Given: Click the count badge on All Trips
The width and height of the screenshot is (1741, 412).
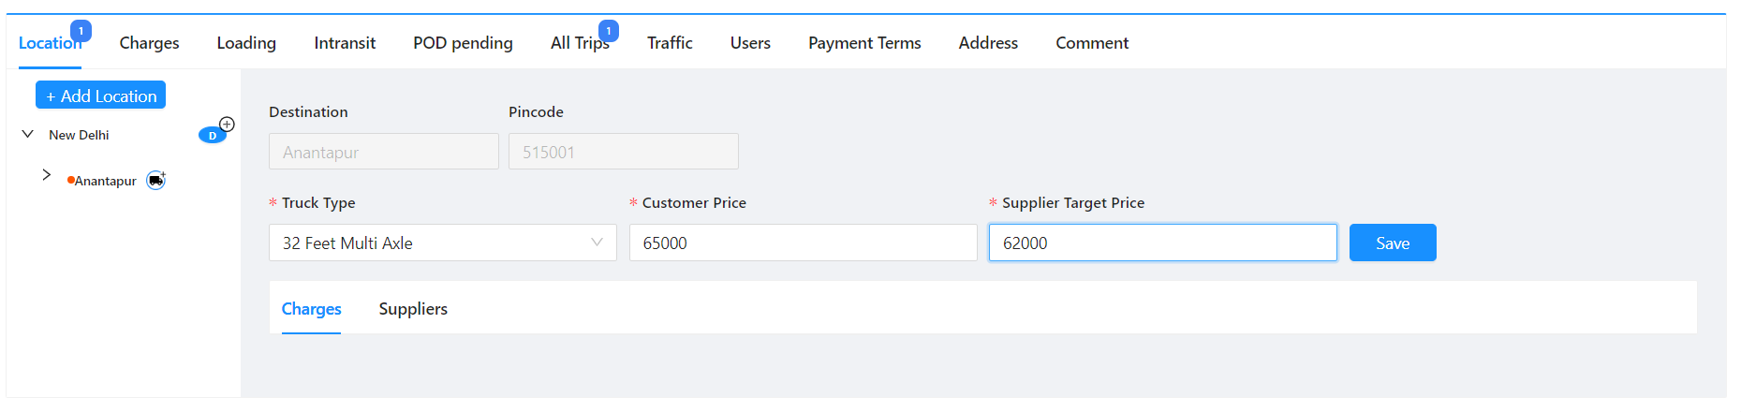Looking at the screenshot, I should [x=609, y=31].
